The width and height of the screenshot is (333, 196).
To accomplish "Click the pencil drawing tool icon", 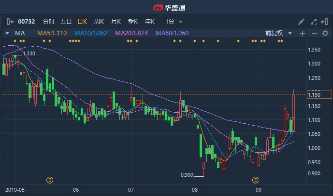I will pyautogui.click(x=301, y=22).
